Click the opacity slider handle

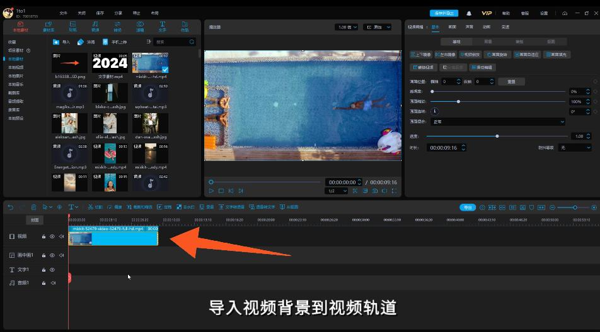pos(432,92)
